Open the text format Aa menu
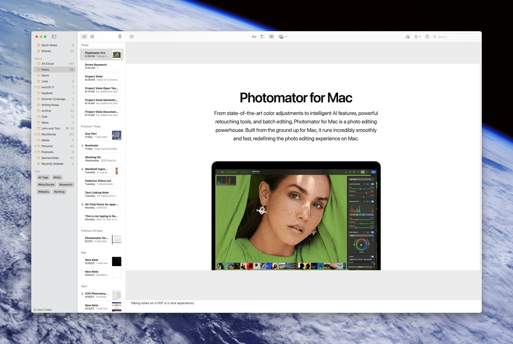 point(254,37)
